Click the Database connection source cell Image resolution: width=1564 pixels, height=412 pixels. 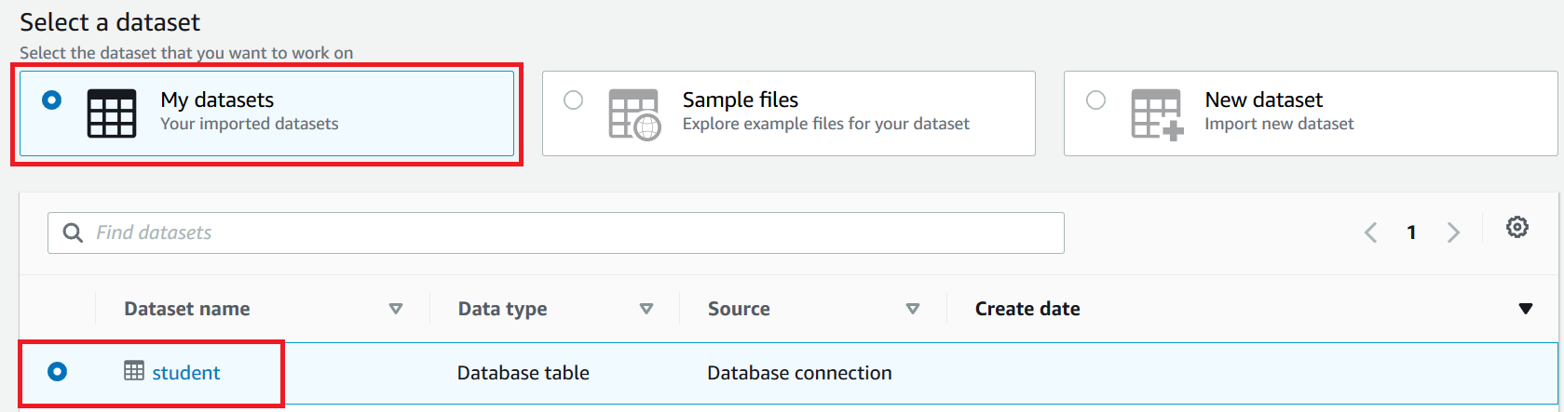coord(799,373)
